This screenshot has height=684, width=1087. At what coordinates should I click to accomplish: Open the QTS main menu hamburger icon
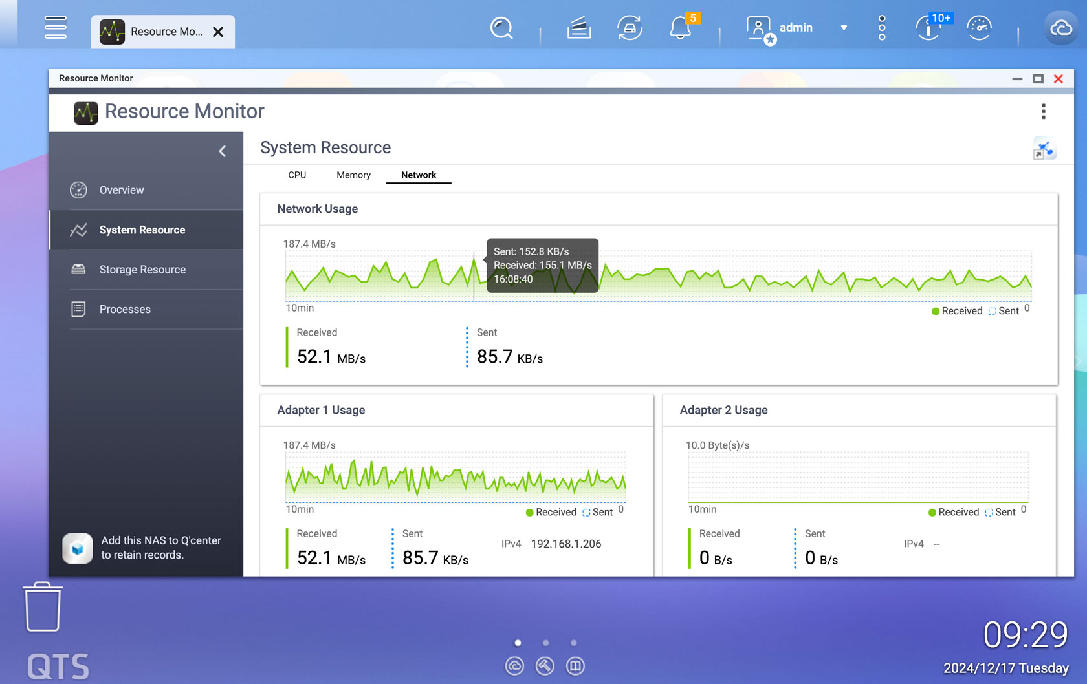(x=56, y=27)
